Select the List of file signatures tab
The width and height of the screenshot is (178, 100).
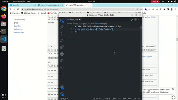pyautogui.click(x=78, y=5)
